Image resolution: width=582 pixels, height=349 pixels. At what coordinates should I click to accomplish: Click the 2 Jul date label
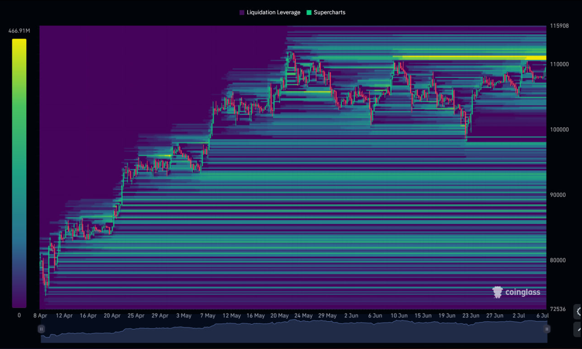click(x=519, y=315)
